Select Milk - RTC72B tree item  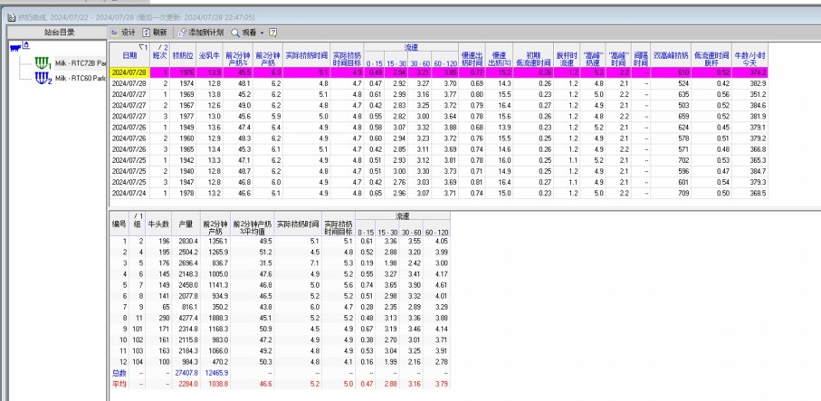(80, 63)
